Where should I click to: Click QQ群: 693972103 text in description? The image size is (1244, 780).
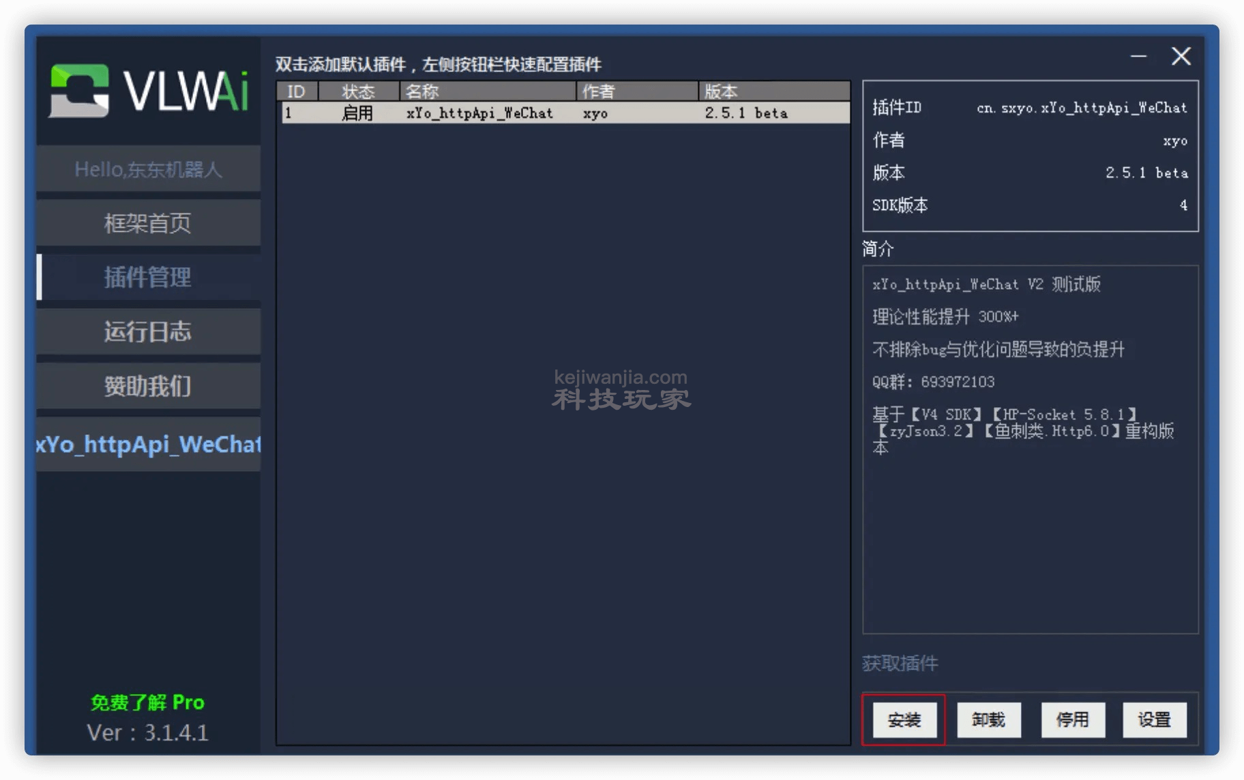[933, 382]
